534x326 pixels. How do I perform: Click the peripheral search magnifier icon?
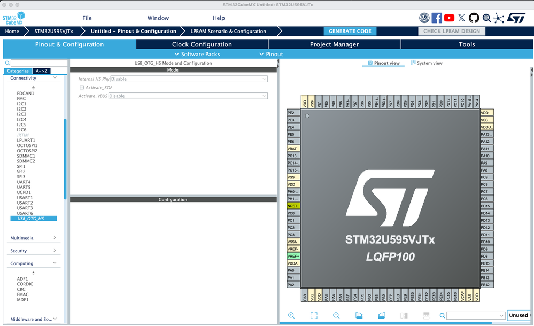point(7,63)
